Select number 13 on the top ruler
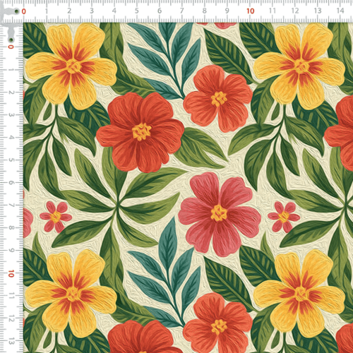Screen dimensions: 353x353 click(318, 11)
